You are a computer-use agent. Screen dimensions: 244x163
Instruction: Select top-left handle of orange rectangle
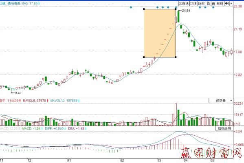(x=144, y=9)
